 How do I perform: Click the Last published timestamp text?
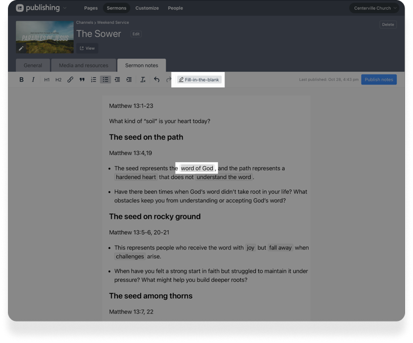click(x=328, y=79)
